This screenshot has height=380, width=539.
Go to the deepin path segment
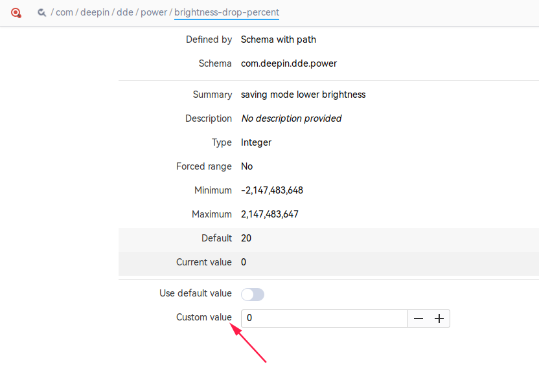click(94, 12)
